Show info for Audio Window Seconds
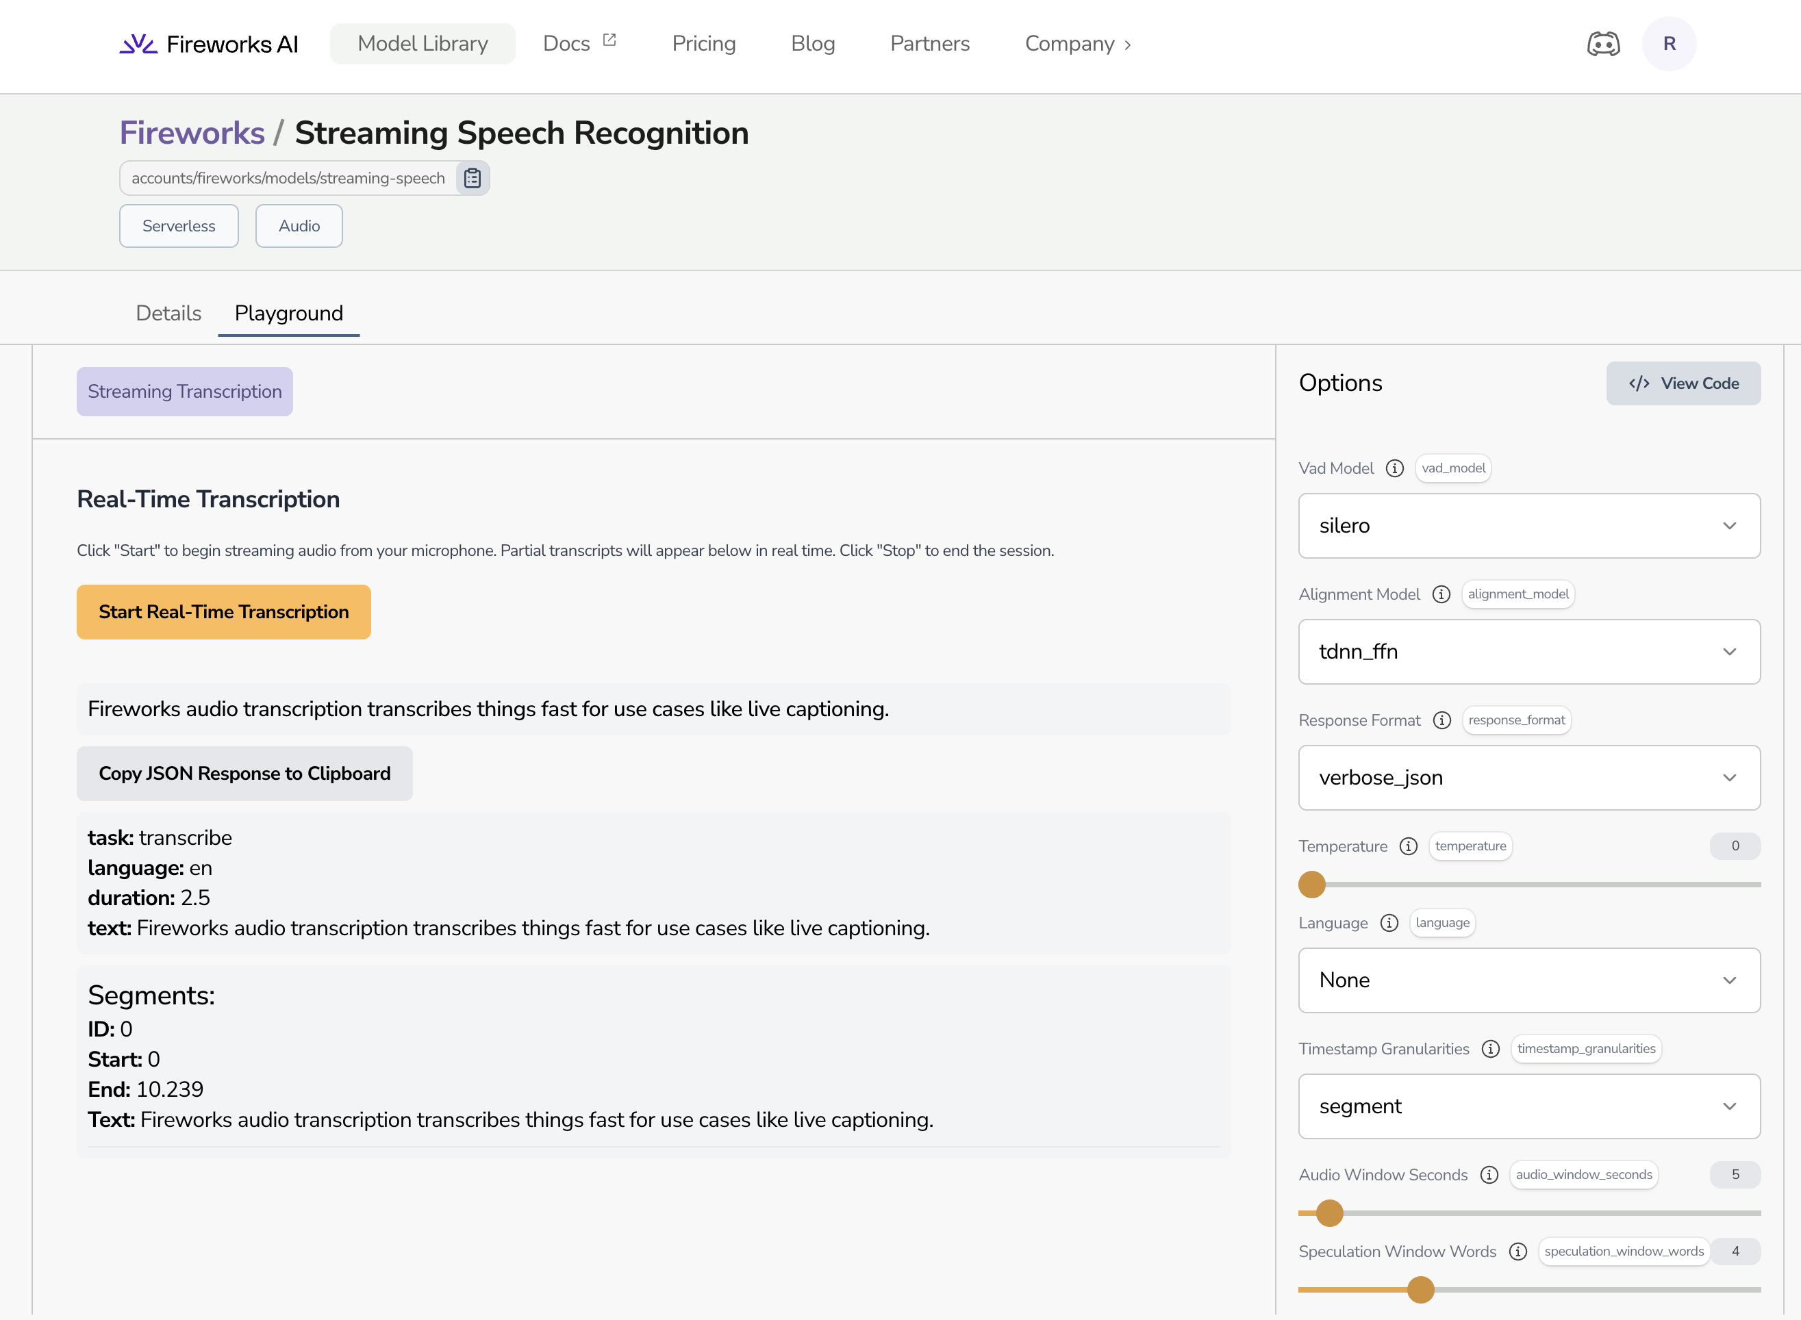This screenshot has width=1801, height=1320. coord(1489,1175)
